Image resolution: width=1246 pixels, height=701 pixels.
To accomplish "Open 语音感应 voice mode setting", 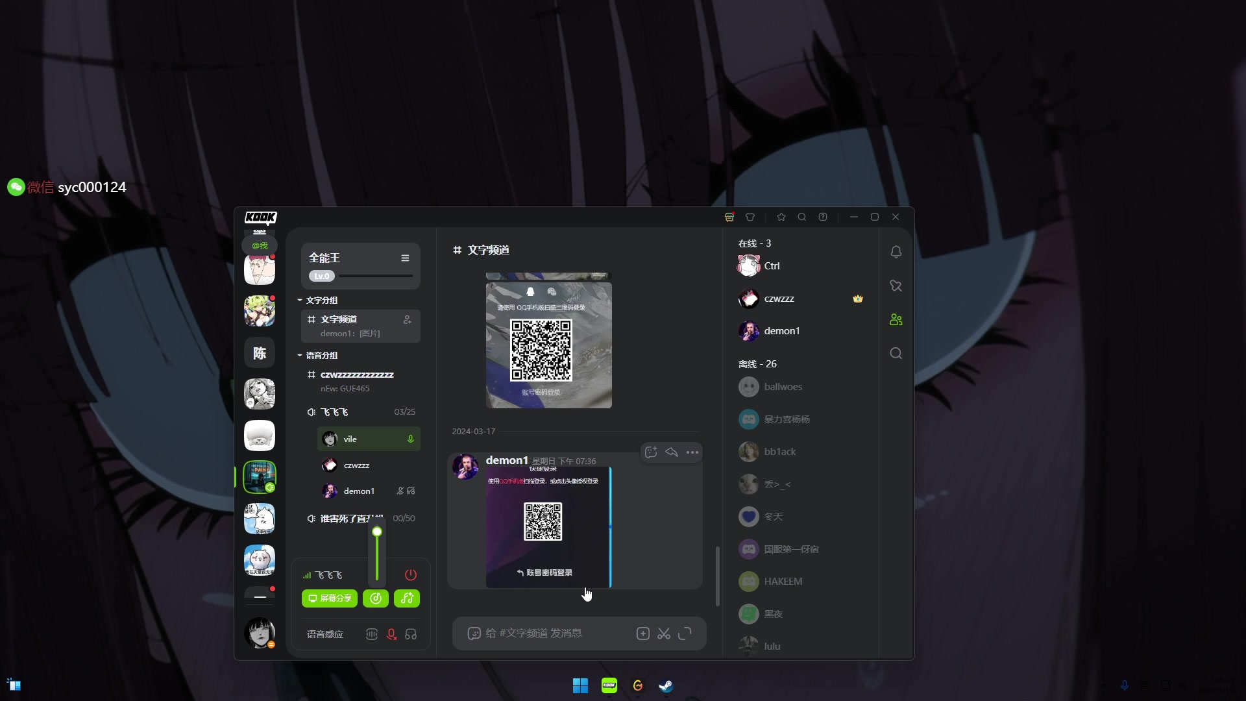I will [325, 634].
